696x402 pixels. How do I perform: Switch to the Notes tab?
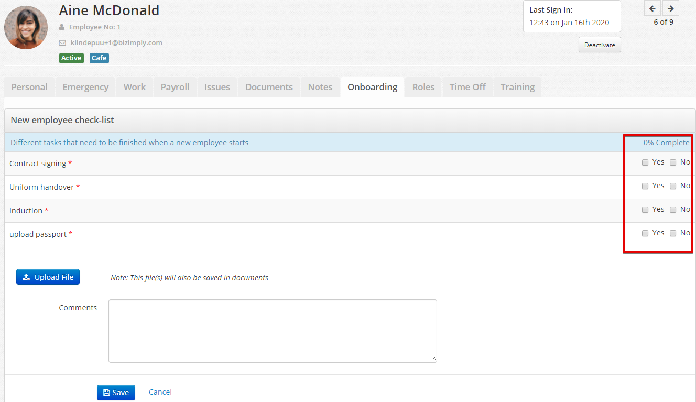tap(320, 87)
